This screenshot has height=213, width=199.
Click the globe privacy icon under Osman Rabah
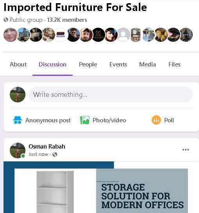point(55,154)
